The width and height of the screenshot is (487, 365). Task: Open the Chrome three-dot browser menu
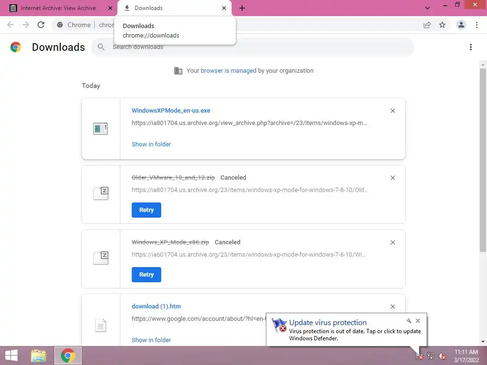click(x=477, y=25)
